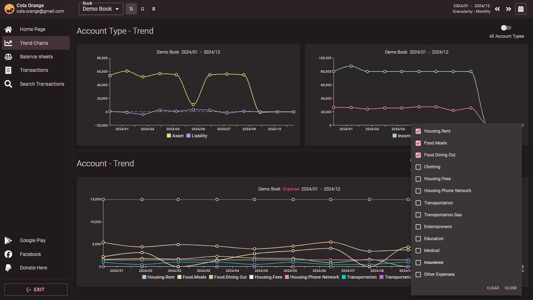Viewport: 533px width, 300px height.
Task: Go to previous period with double-left arrows
Action: coord(497,9)
